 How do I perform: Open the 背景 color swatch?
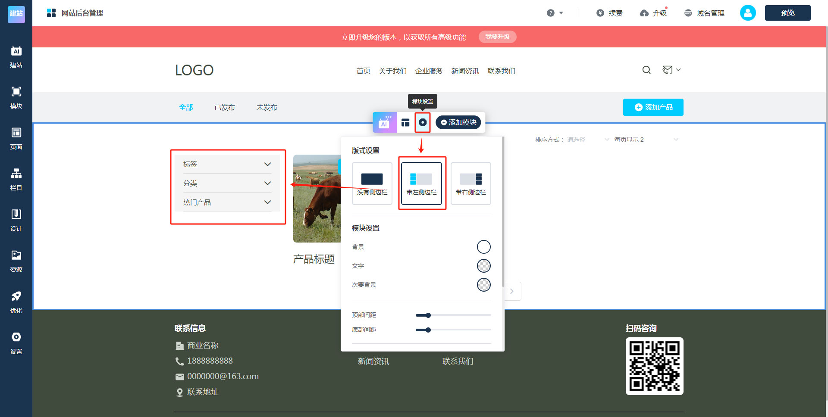click(x=484, y=247)
